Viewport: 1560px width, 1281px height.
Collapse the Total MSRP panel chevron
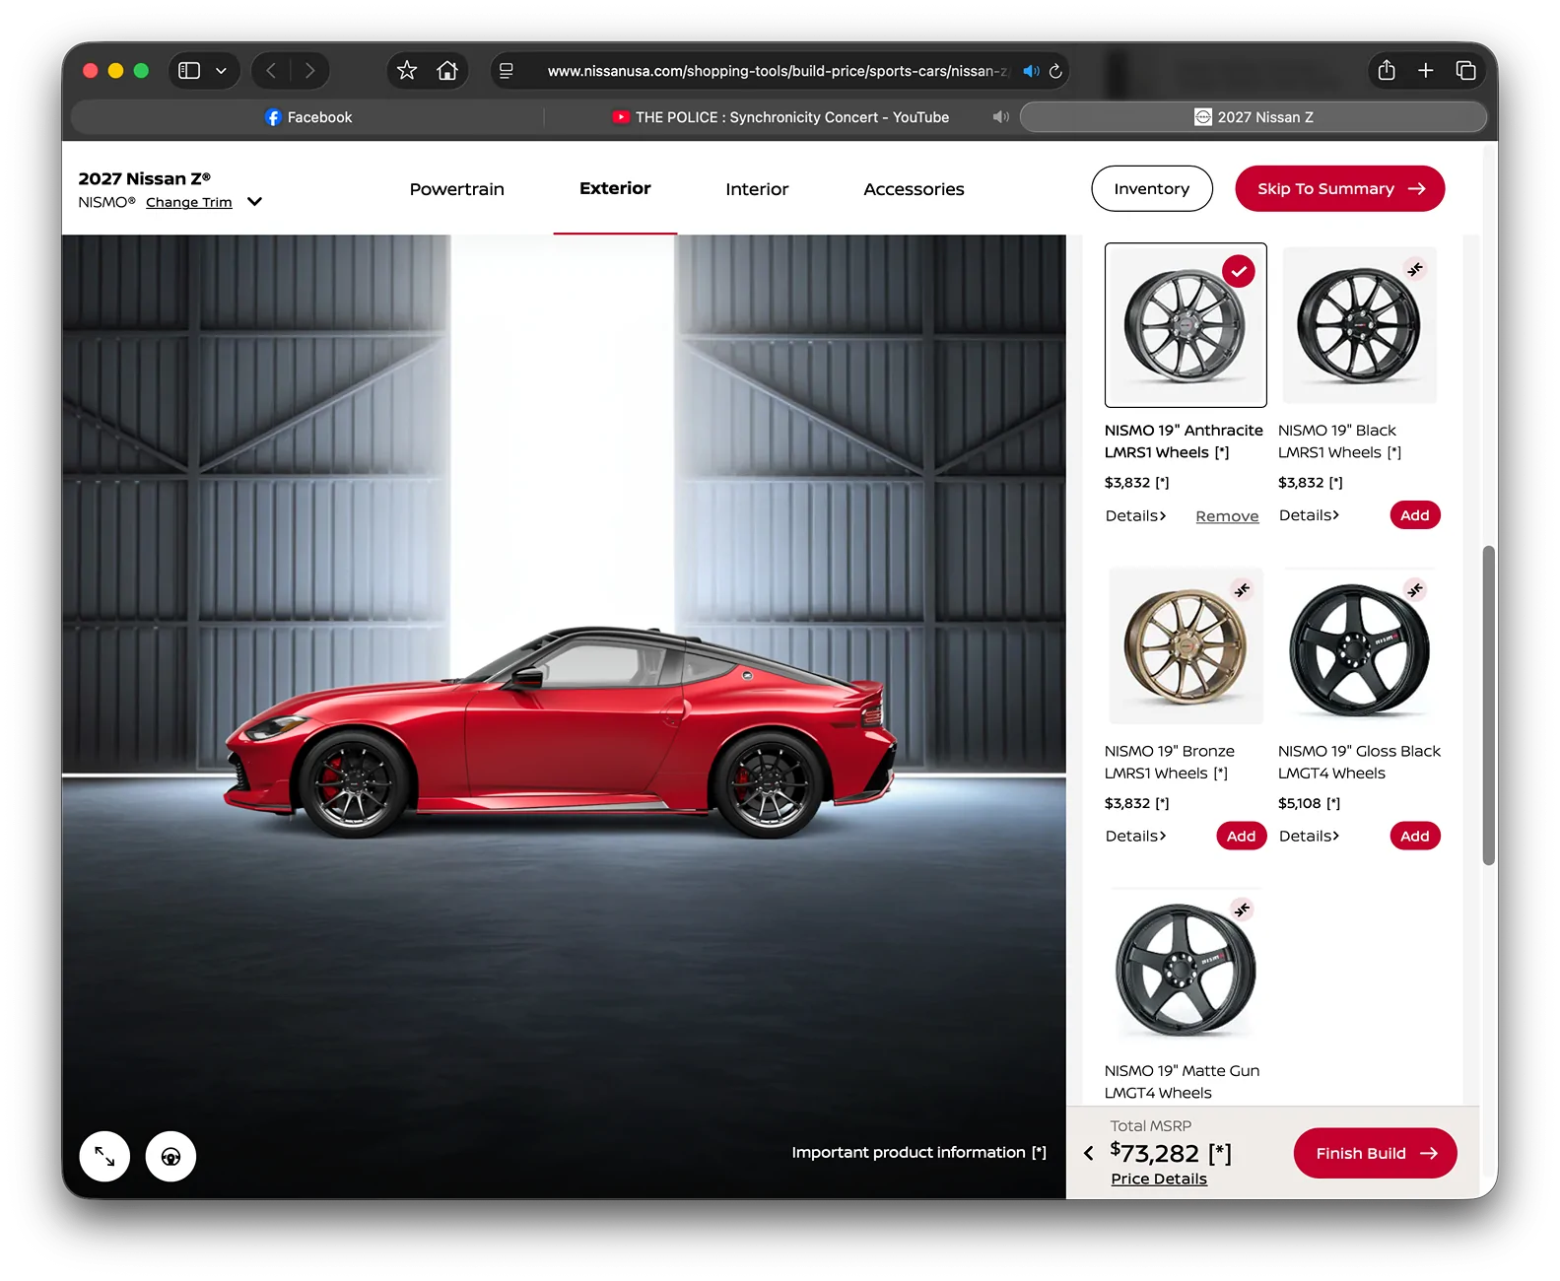point(1088,1153)
